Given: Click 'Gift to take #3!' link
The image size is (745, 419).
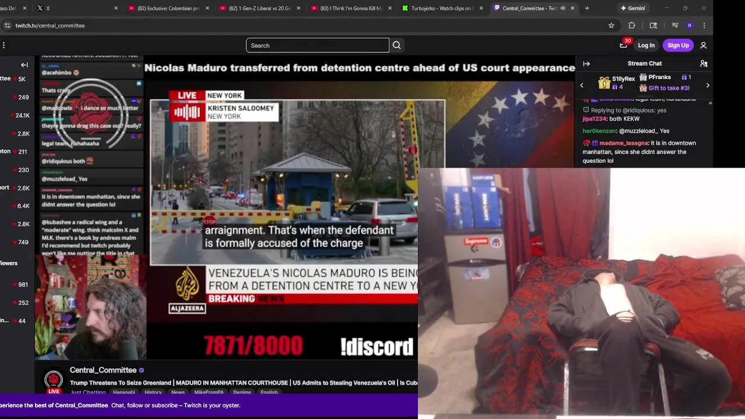Looking at the screenshot, I should 669,88.
